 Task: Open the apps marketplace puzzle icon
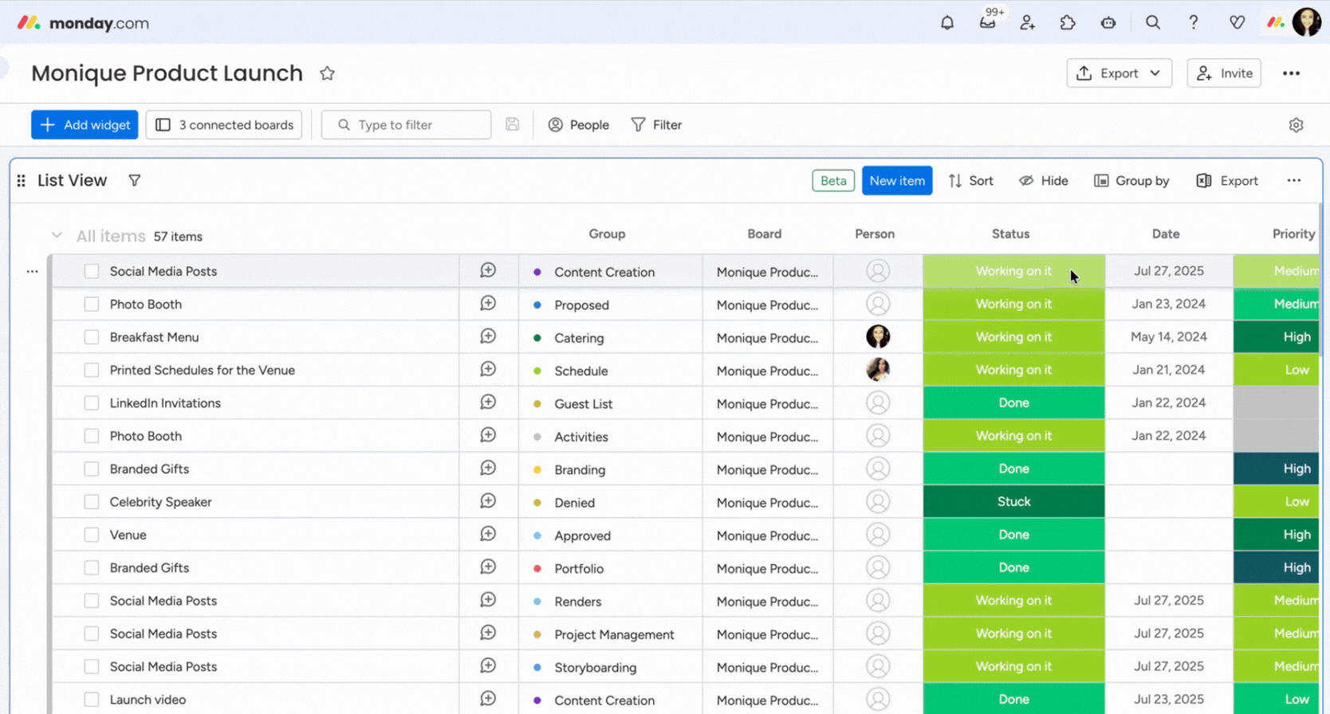pyautogui.click(x=1068, y=23)
